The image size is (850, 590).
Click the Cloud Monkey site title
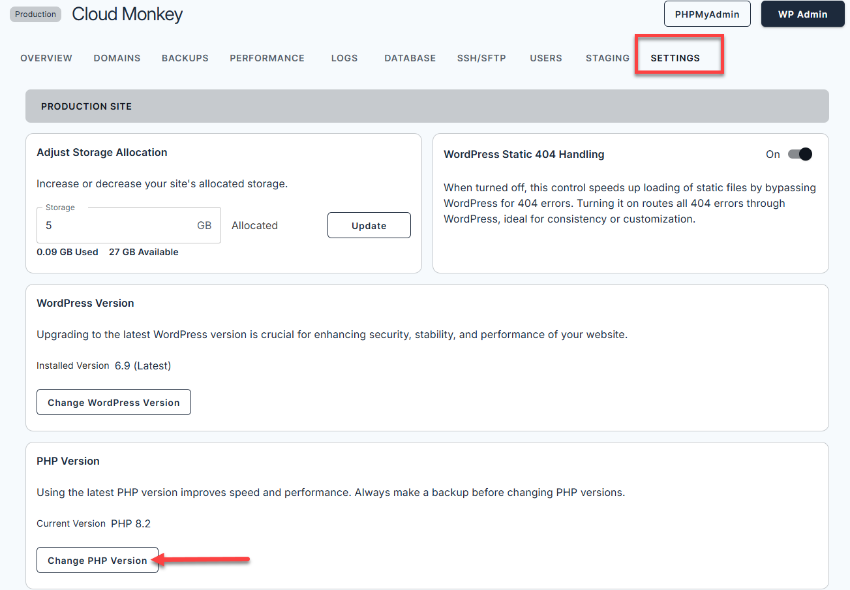point(127,14)
